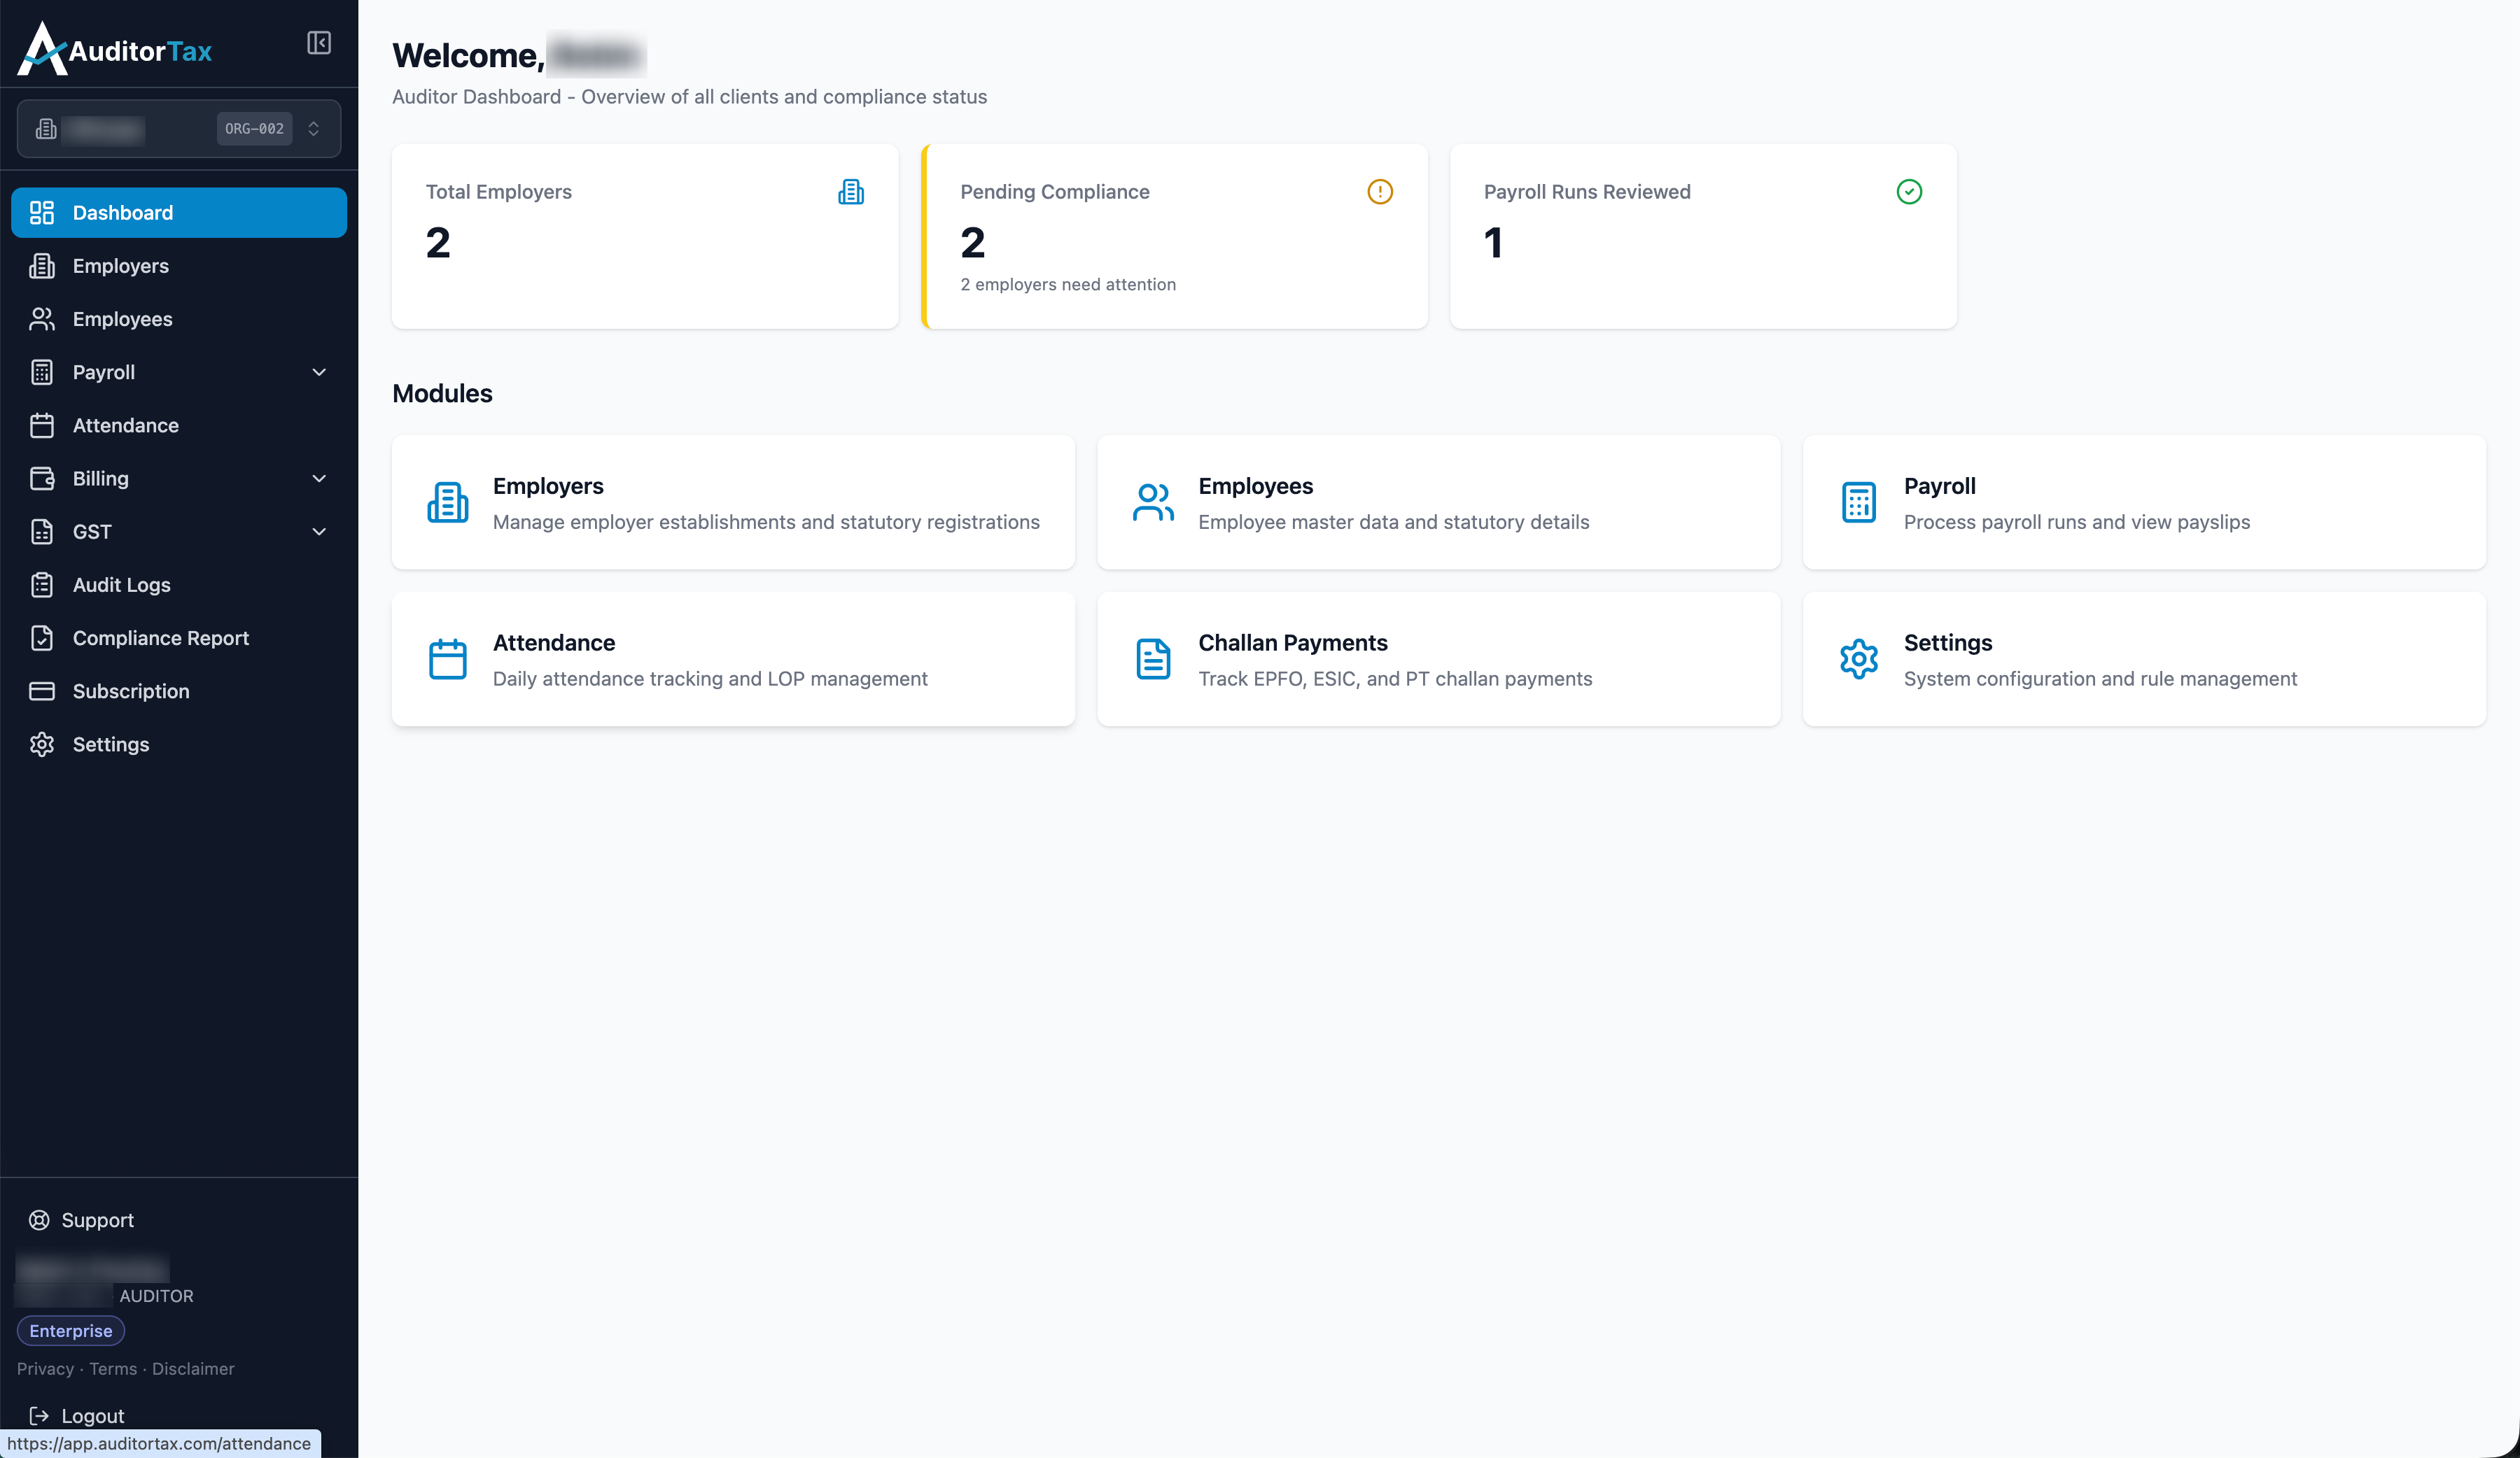Open Attendance from the sidebar
The height and width of the screenshot is (1458, 2520).
179,425
